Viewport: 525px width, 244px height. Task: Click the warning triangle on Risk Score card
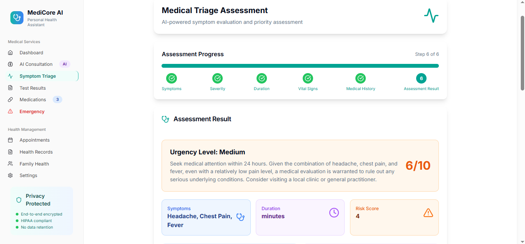[428, 212]
